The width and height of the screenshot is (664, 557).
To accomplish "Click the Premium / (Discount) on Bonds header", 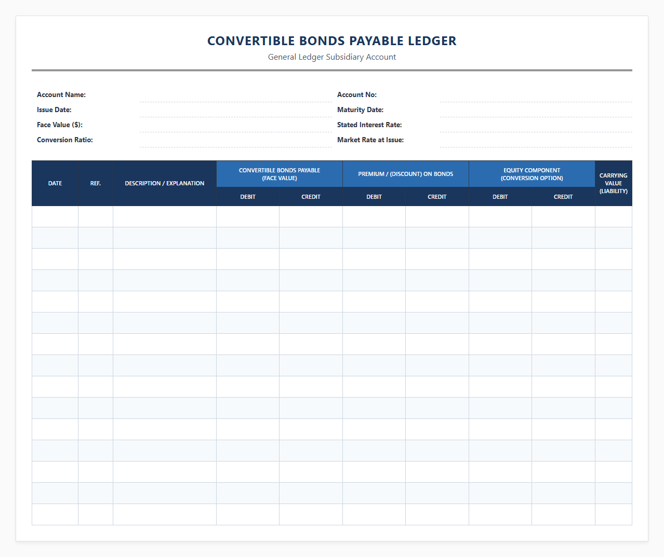I will point(406,174).
